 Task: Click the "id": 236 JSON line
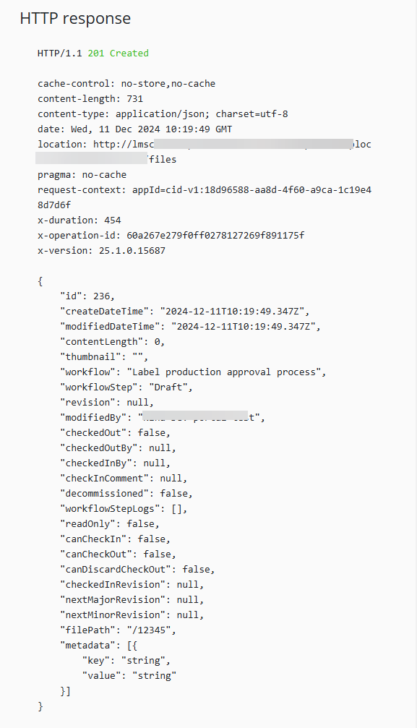point(87,296)
